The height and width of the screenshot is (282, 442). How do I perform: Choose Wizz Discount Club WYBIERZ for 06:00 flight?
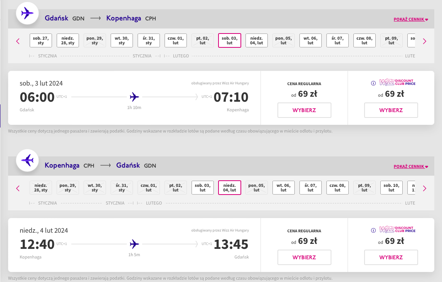tap(391, 110)
